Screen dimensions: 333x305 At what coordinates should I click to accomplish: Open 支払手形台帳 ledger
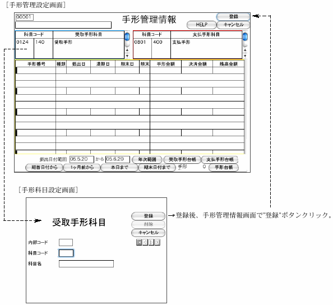point(220,160)
